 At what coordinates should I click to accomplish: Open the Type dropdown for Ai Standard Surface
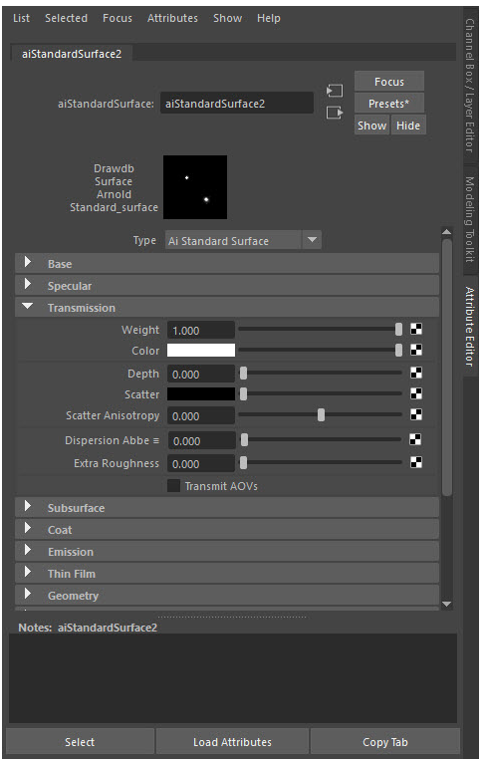click(243, 240)
